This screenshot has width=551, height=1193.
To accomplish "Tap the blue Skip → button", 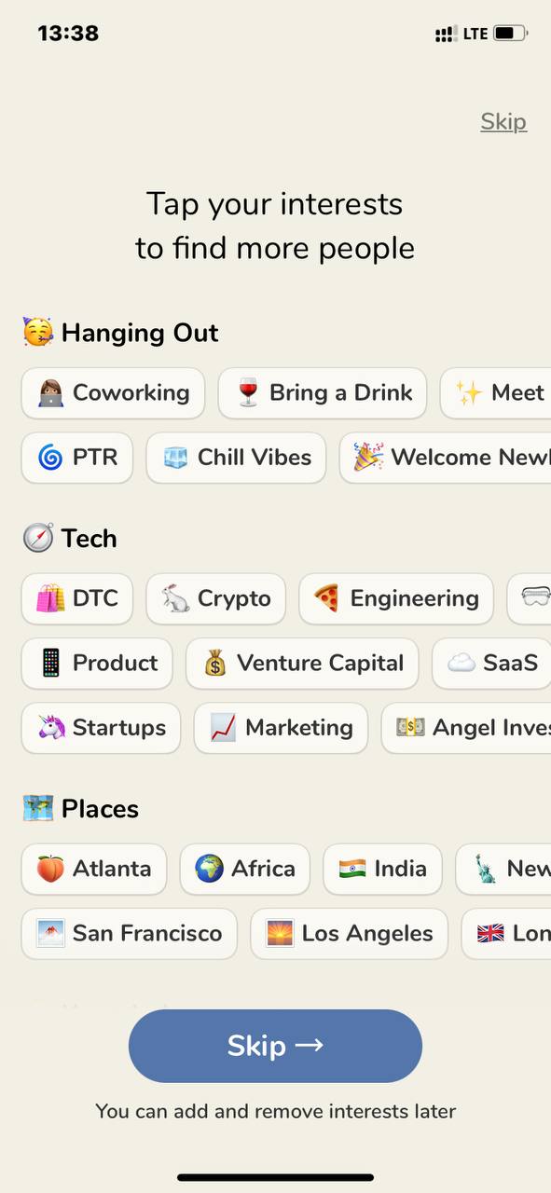I will coord(275,1046).
